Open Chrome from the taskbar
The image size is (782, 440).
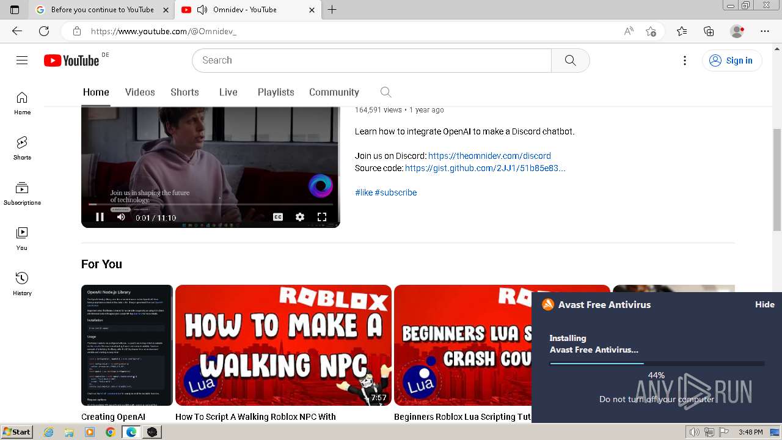click(110, 432)
